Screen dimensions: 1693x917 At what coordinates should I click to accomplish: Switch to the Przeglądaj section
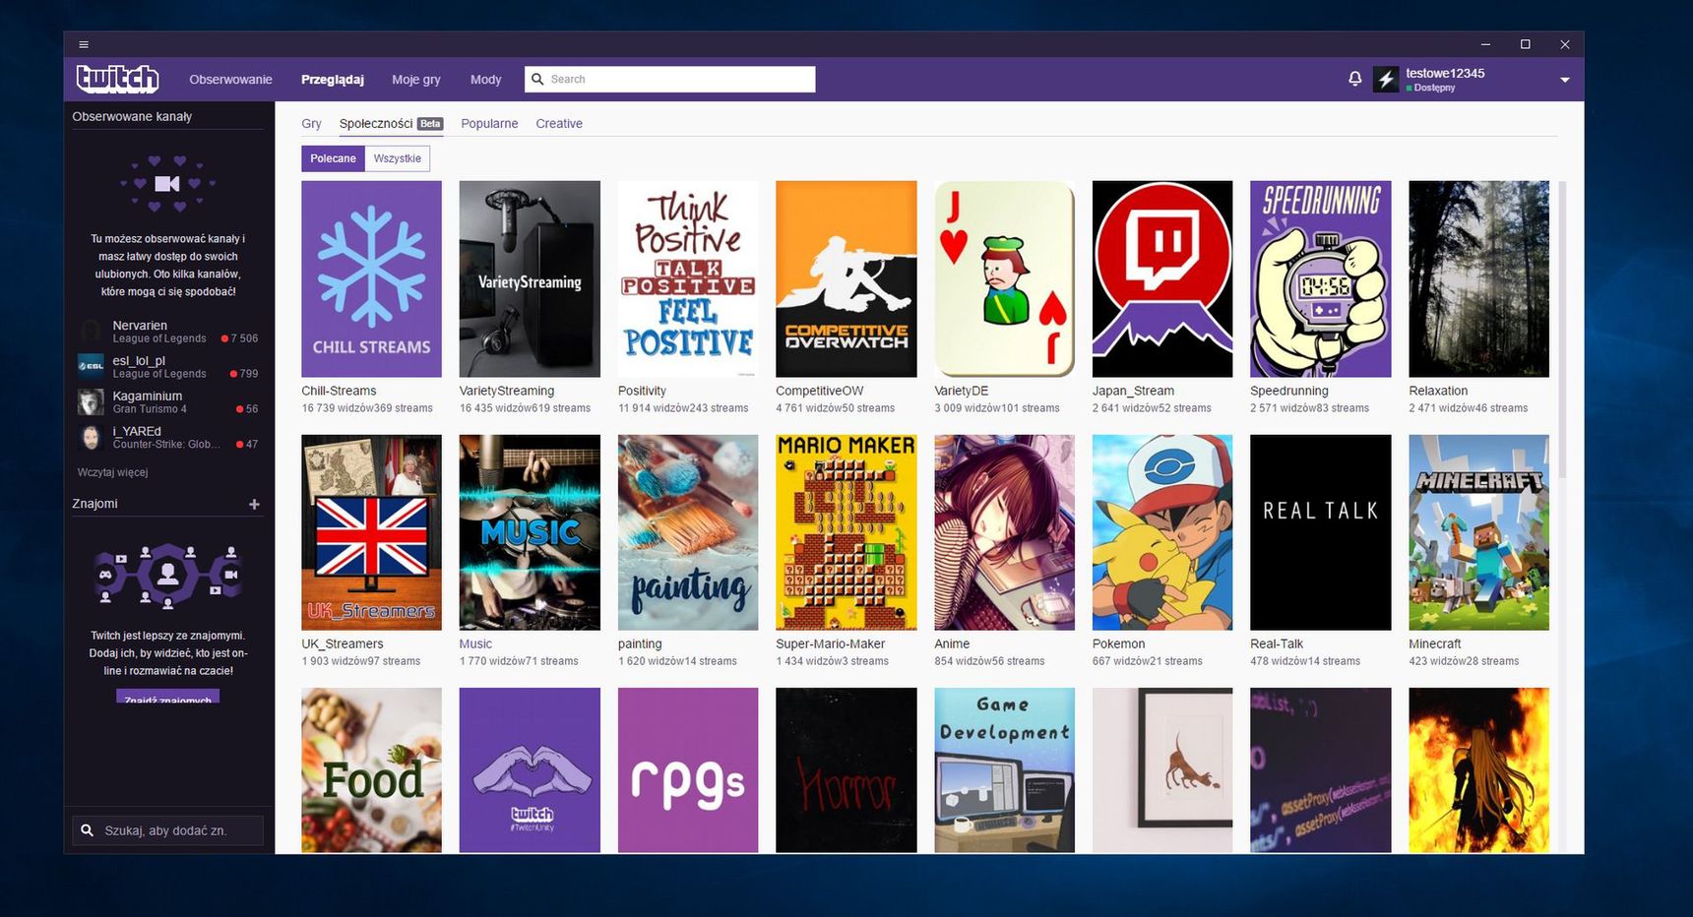pyautogui.click(x=333, y=80)
